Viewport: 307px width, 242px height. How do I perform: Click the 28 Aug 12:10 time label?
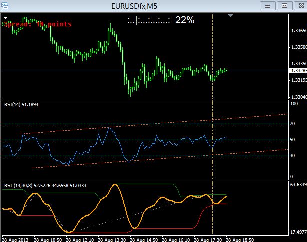[x=80, y=240]
